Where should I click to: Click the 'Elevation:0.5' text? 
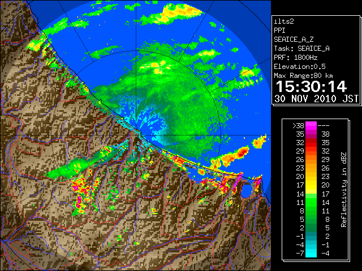[300, 67]
